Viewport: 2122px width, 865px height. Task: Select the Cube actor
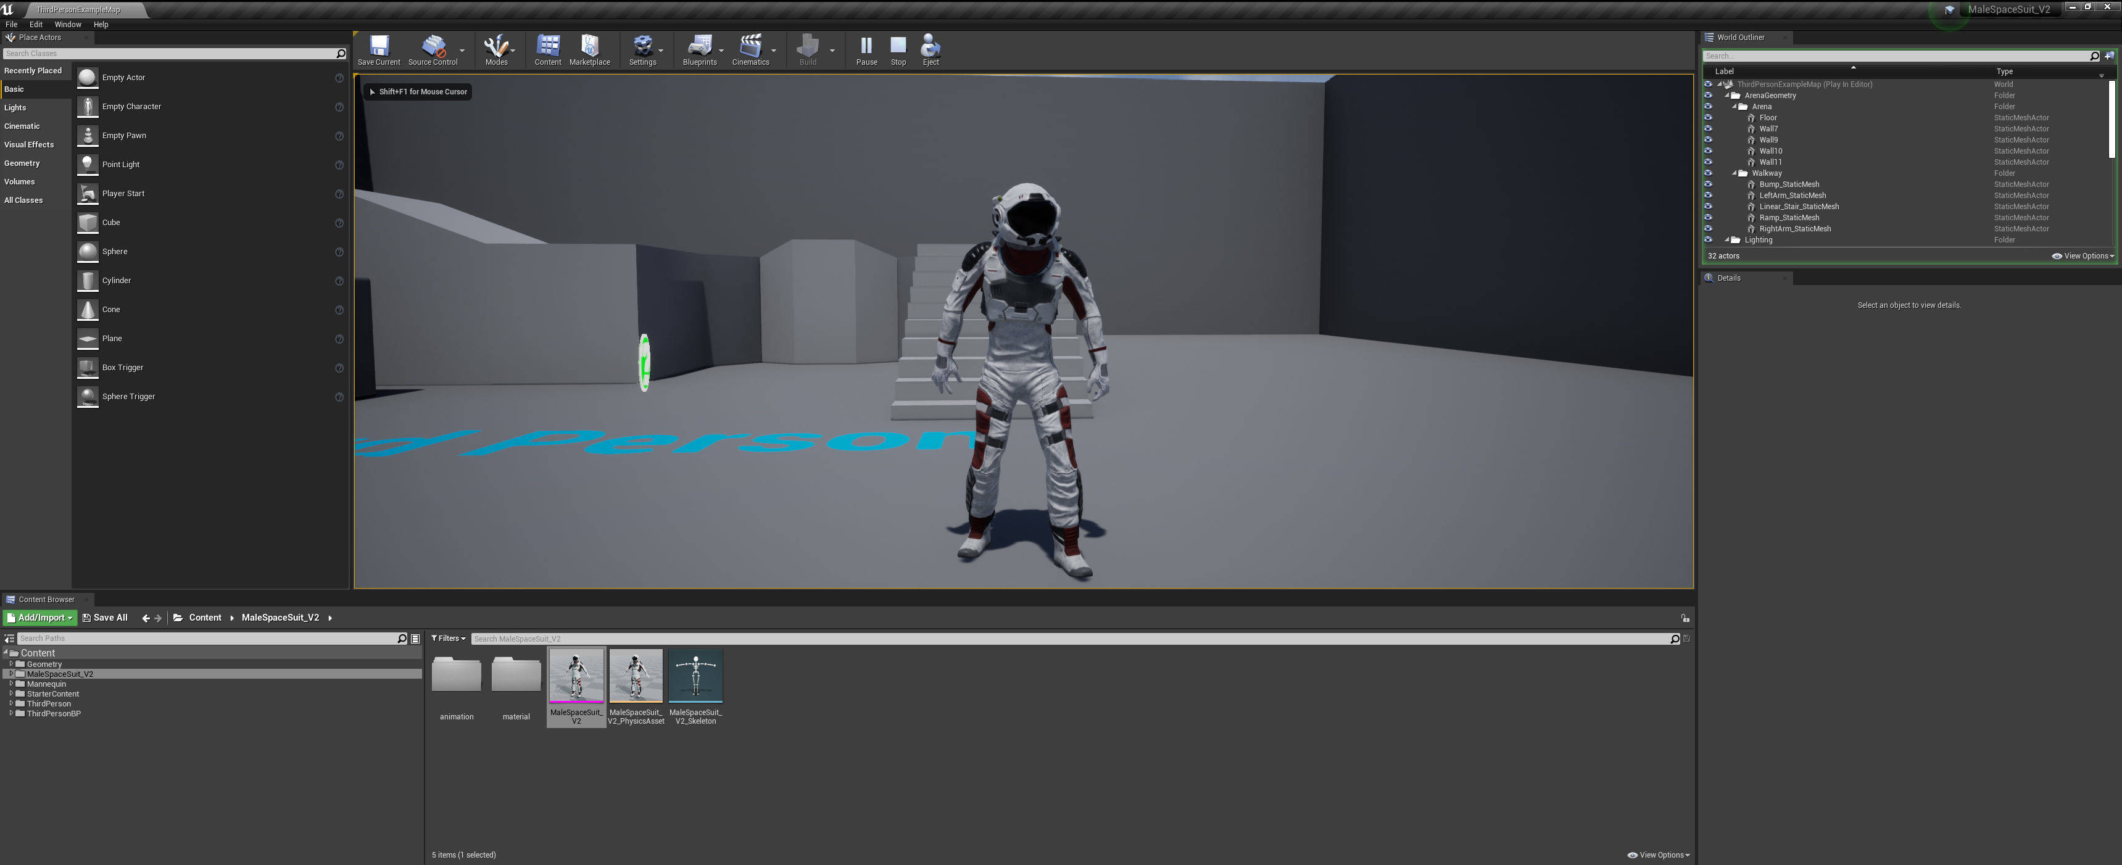click(x=210, y=223)
